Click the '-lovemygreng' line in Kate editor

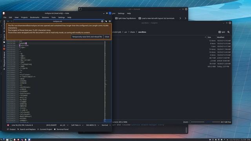[x=25, y=64]
